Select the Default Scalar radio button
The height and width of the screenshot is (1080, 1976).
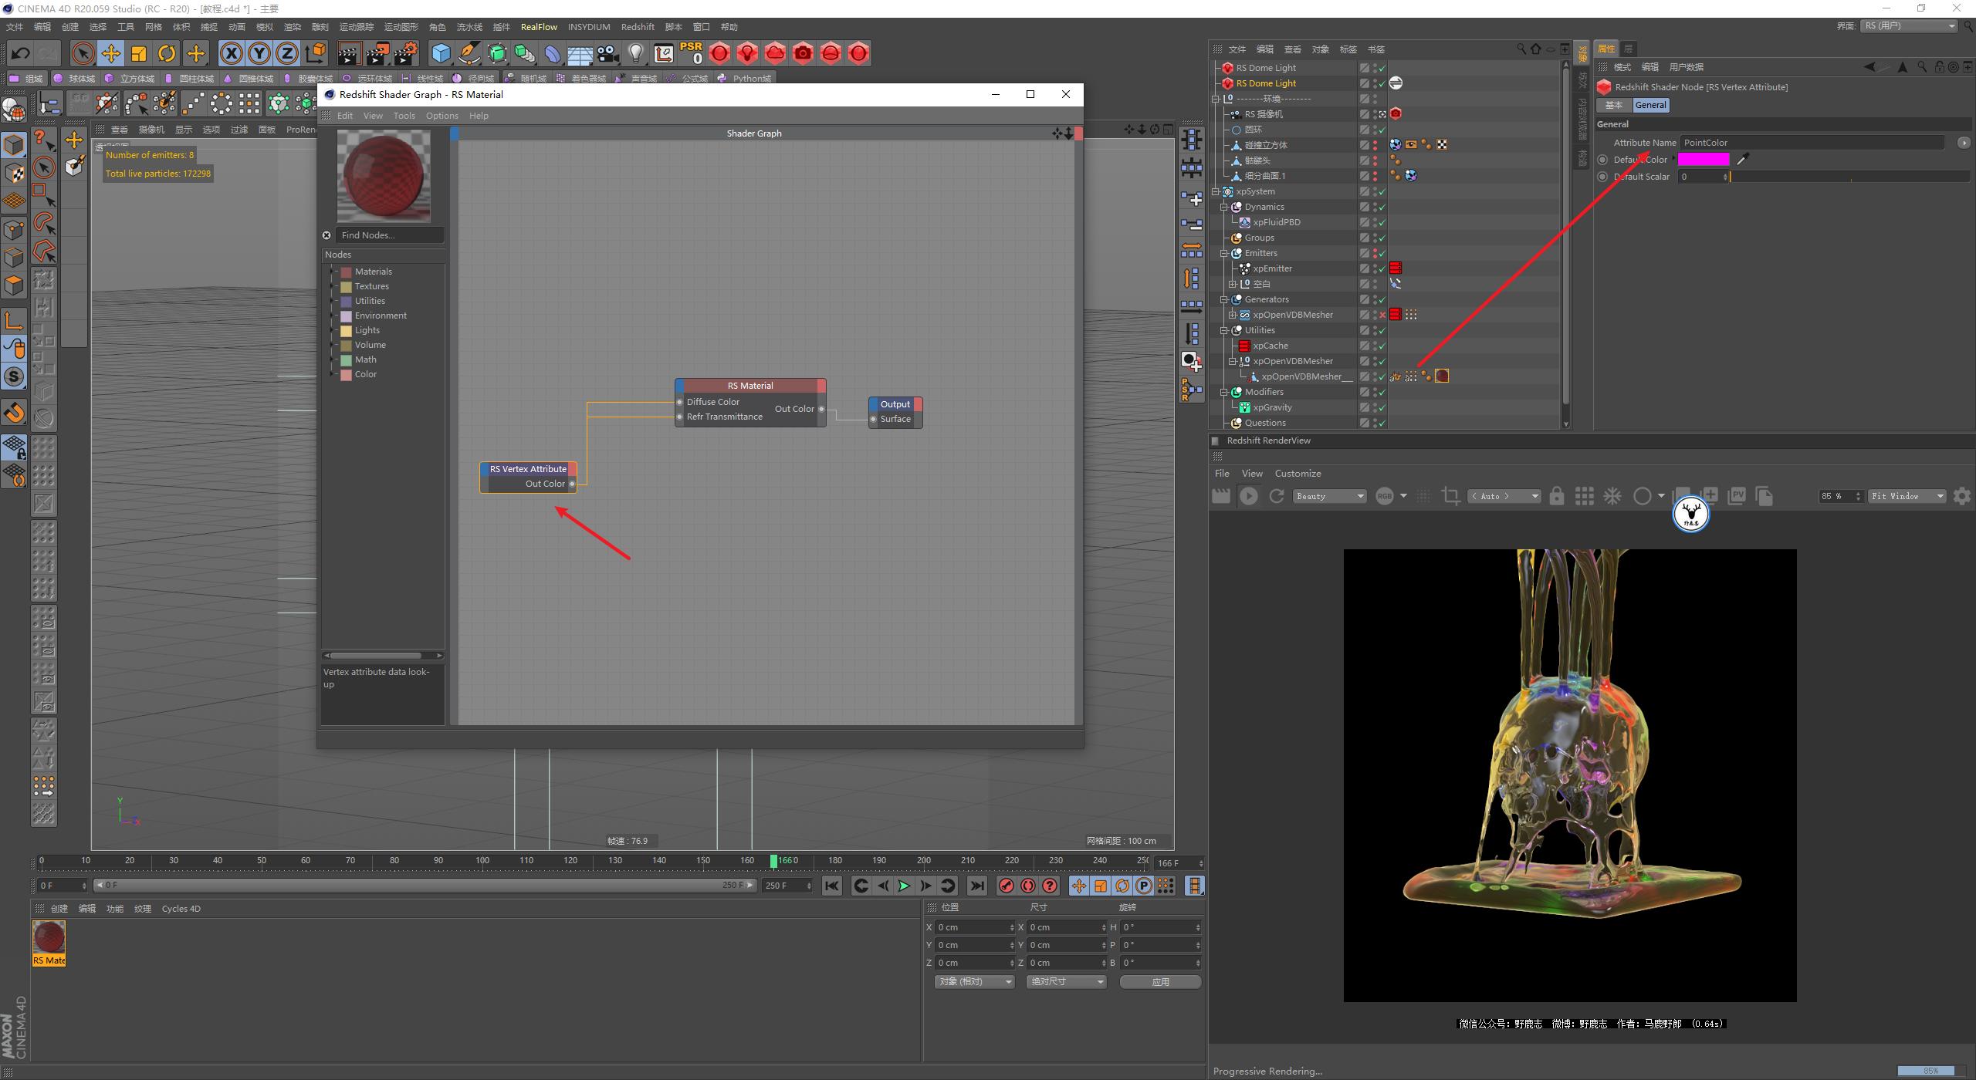pyautogui.click(x=1603, y=177)
